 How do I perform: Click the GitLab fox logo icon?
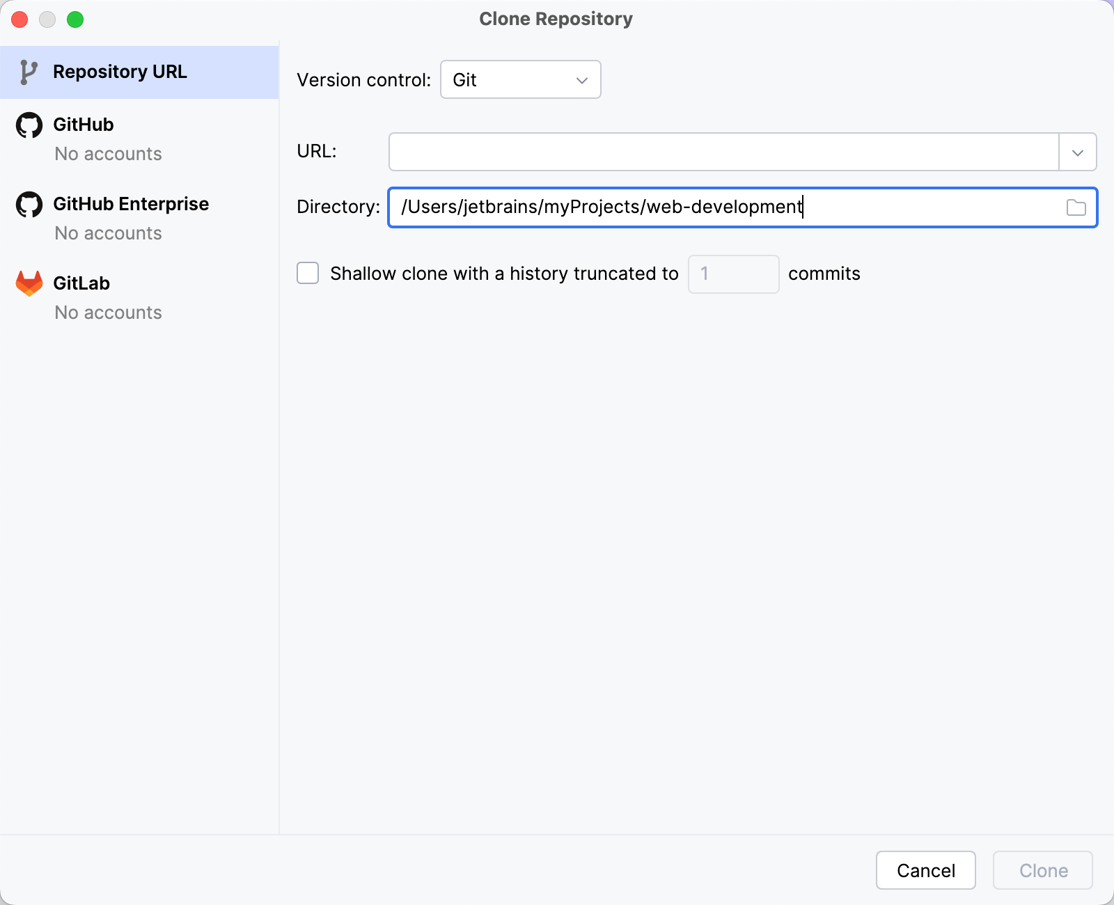coord(29,283)
